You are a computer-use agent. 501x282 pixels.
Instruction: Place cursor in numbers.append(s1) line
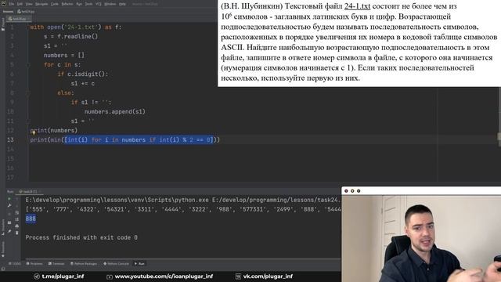pyautogui.click(x=115, y=111)
